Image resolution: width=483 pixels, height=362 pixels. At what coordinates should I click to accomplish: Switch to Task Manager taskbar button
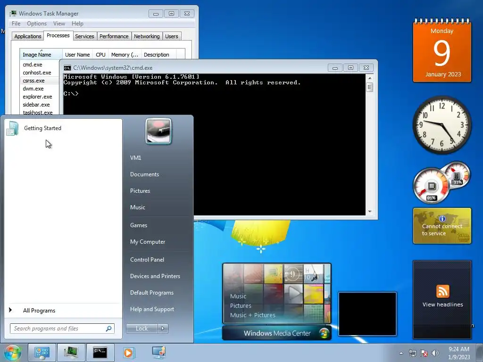point(71,353)
